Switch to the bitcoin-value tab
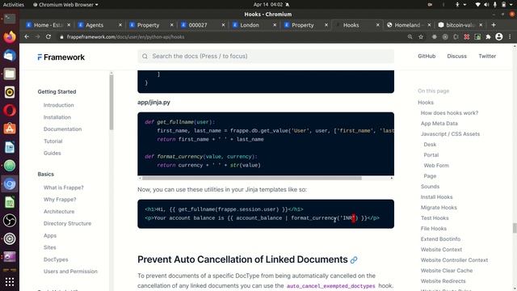 pyautogui.click(x=460, y=25)
